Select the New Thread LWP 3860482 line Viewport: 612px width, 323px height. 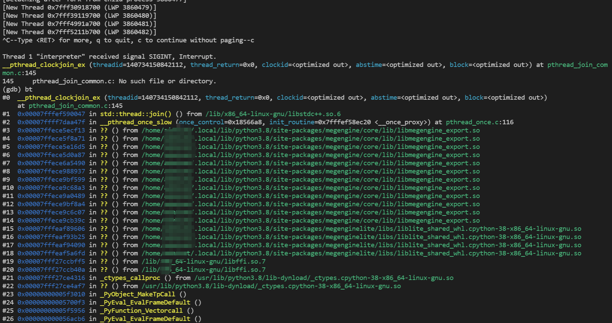(79, 32)
